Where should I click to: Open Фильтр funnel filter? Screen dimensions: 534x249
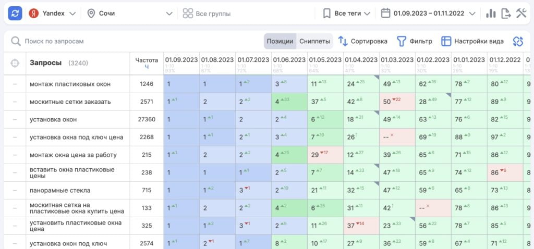(x=415, y=41)
